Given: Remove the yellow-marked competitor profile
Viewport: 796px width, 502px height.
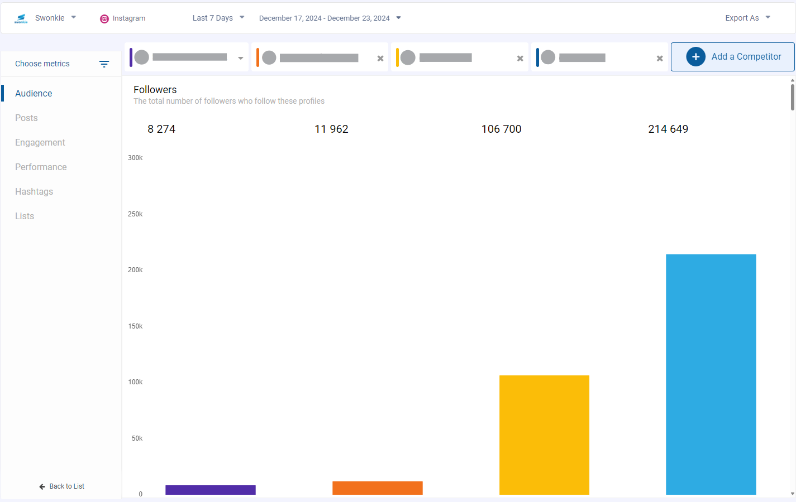Looking at the screenshot, I should [520, 59].
